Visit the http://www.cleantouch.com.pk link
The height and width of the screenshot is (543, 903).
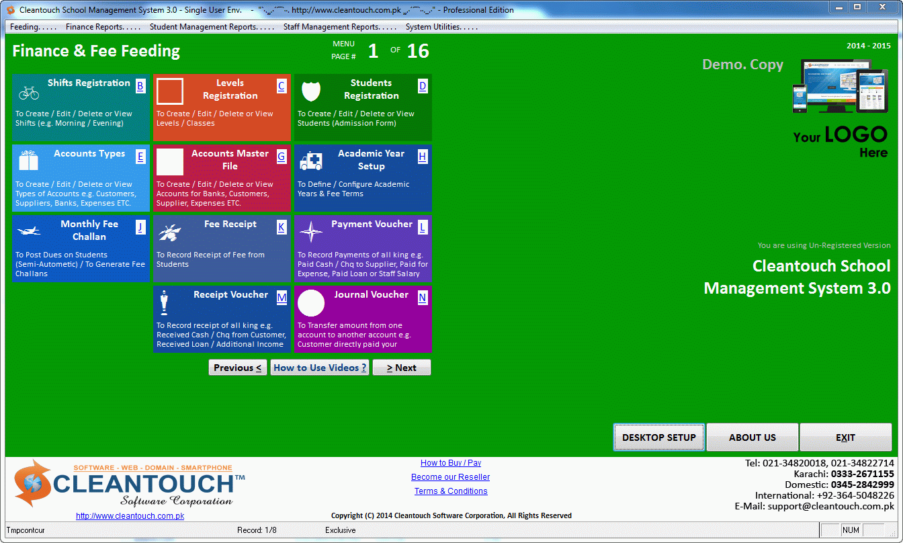pos(130,516)
